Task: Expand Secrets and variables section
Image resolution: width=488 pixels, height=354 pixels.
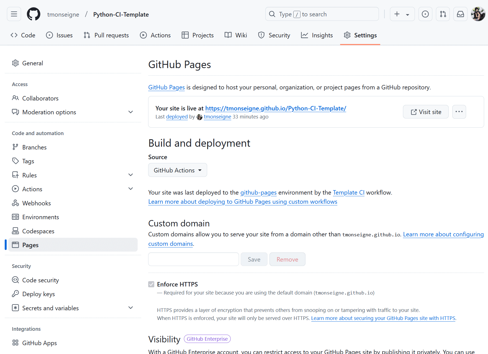Action: tap(131, 308)
